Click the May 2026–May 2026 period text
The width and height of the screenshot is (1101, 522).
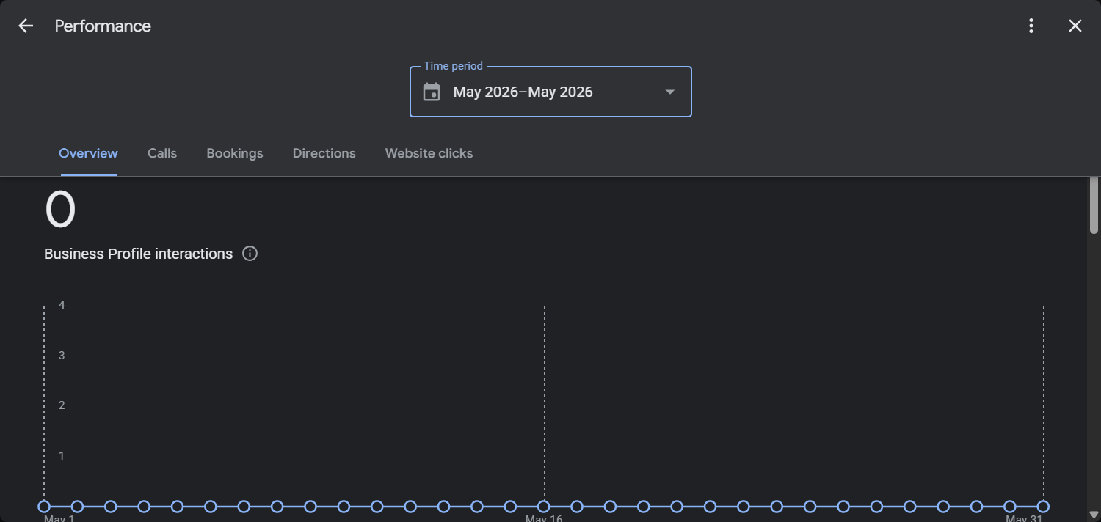coord(523,92)
